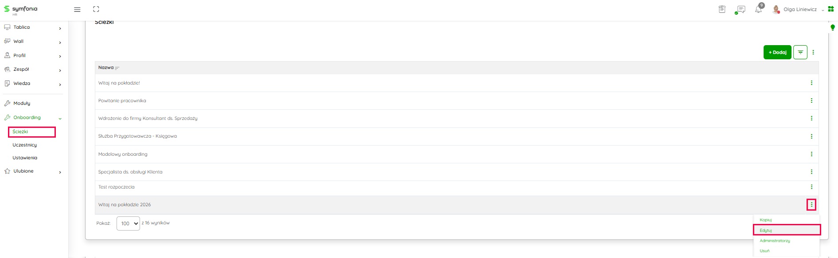Open the clipboard tasks icon

[x=722, y=9]
